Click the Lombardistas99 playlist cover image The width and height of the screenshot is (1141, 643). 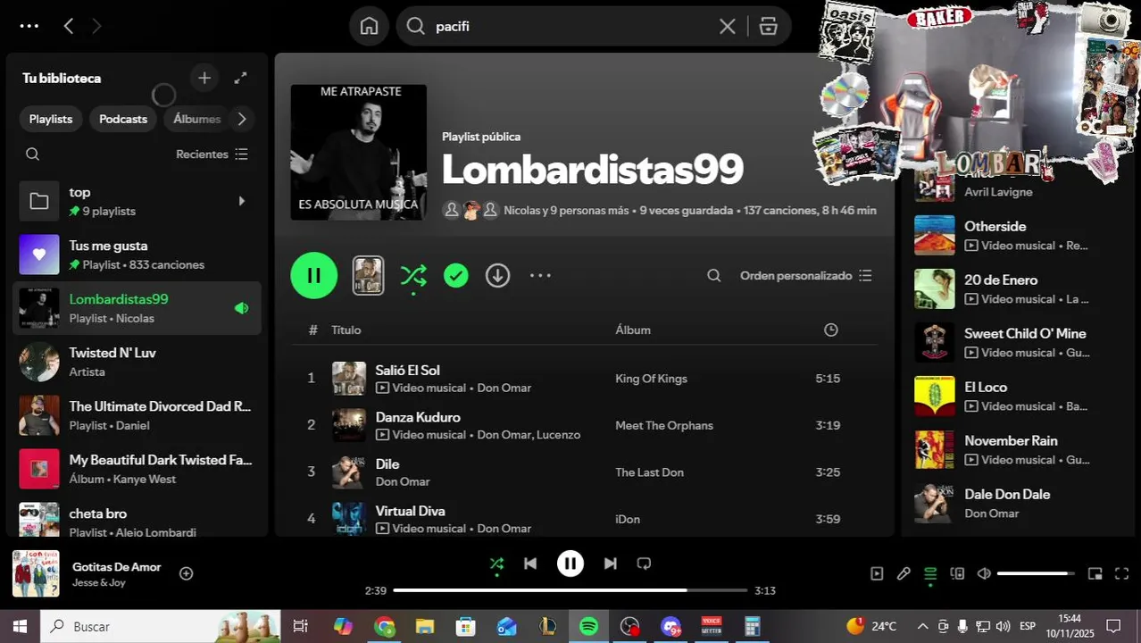tap(358, 152)
